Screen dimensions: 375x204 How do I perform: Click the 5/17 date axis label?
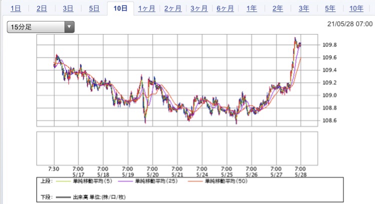click(78, 174)
